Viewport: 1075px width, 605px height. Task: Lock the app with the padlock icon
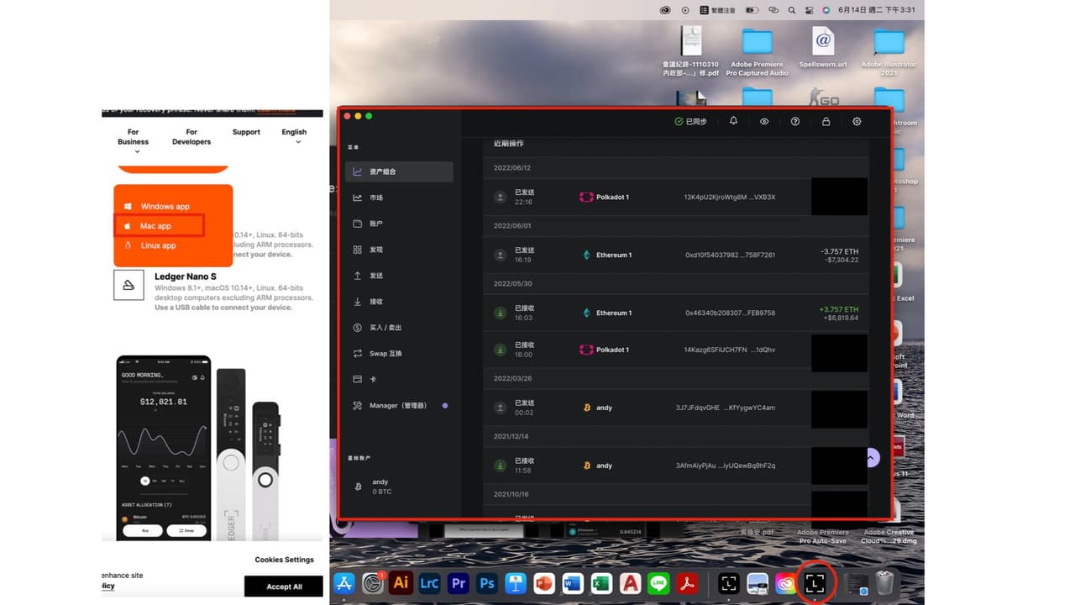[x=826, y=121]
